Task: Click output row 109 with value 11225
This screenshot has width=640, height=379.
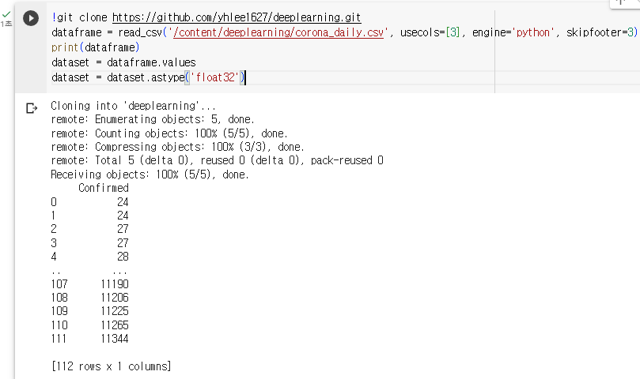Action: coord(90,311)
